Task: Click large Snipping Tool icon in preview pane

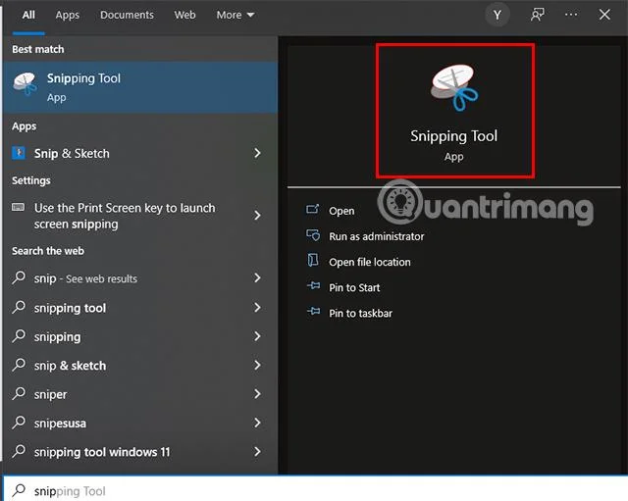Action: tap(454, 87)
